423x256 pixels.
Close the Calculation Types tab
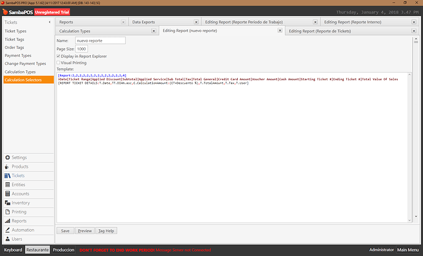[x=154, y=31]
